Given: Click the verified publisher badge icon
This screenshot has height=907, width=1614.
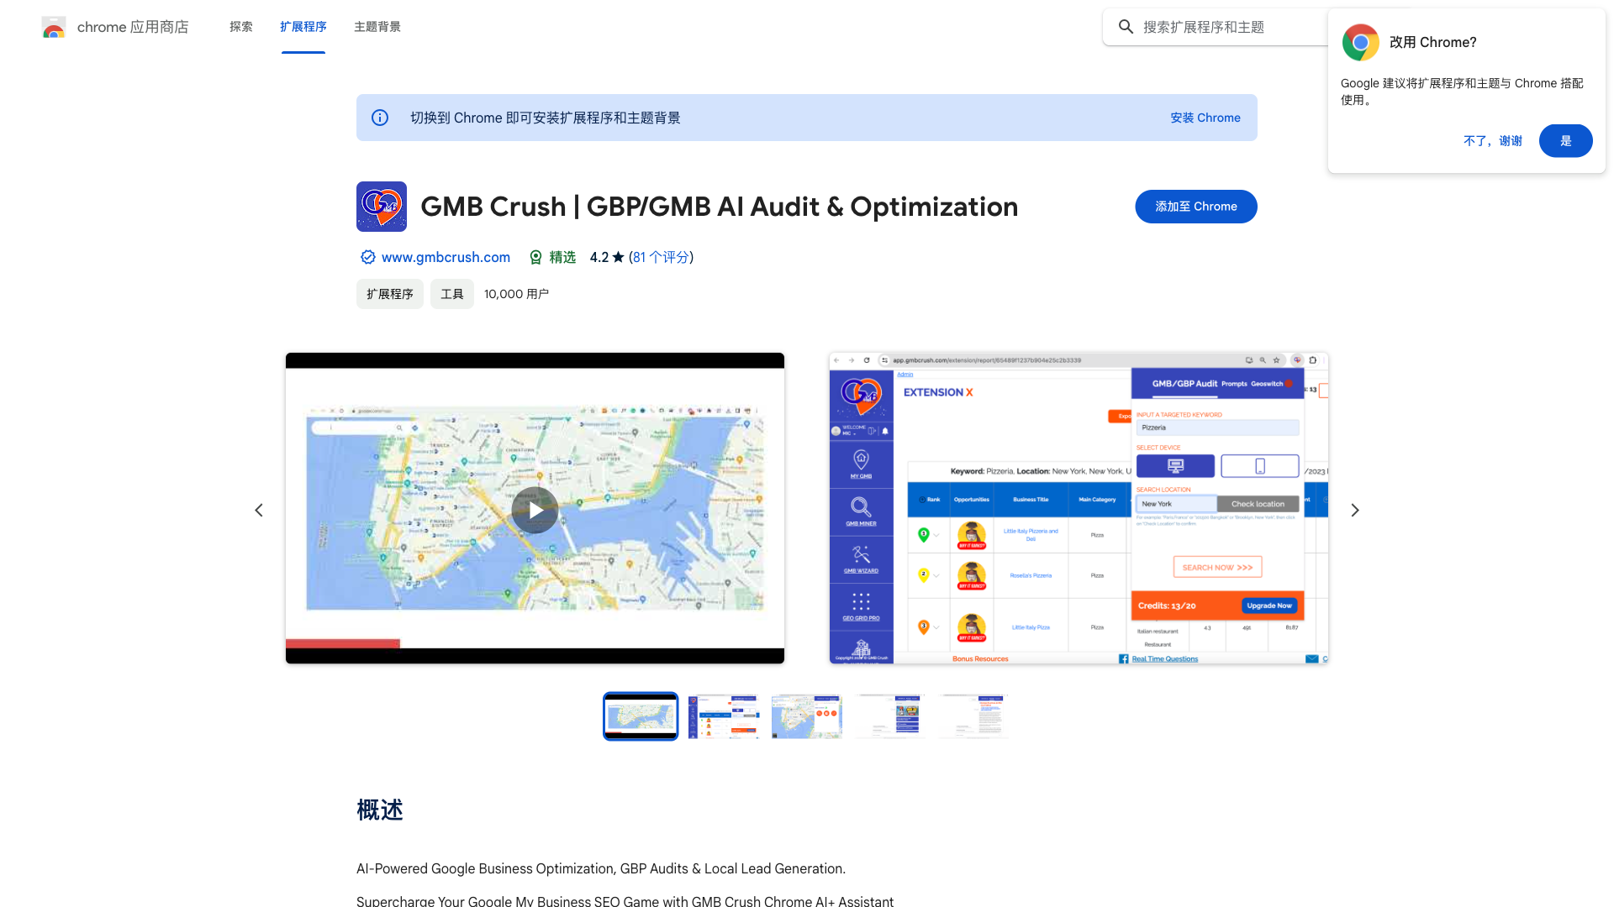Looking at the screenshot, I should click(367, 257).
